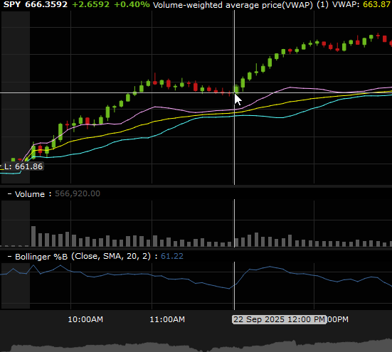392x352 pixels.
Task: Collapse the Bollinger %B panel using minus sign
Action: (x=10, y=257)
